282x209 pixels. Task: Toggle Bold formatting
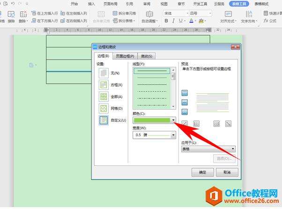coord(166,21)
